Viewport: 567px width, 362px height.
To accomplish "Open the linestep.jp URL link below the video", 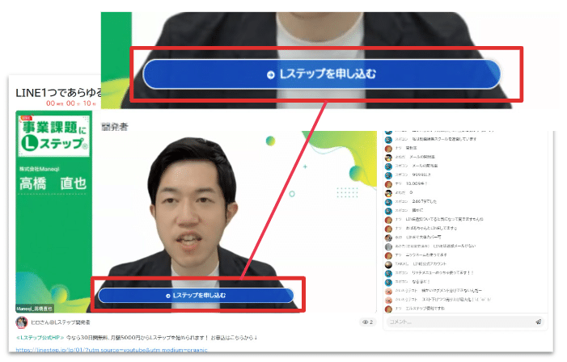I will click(112, 350).
